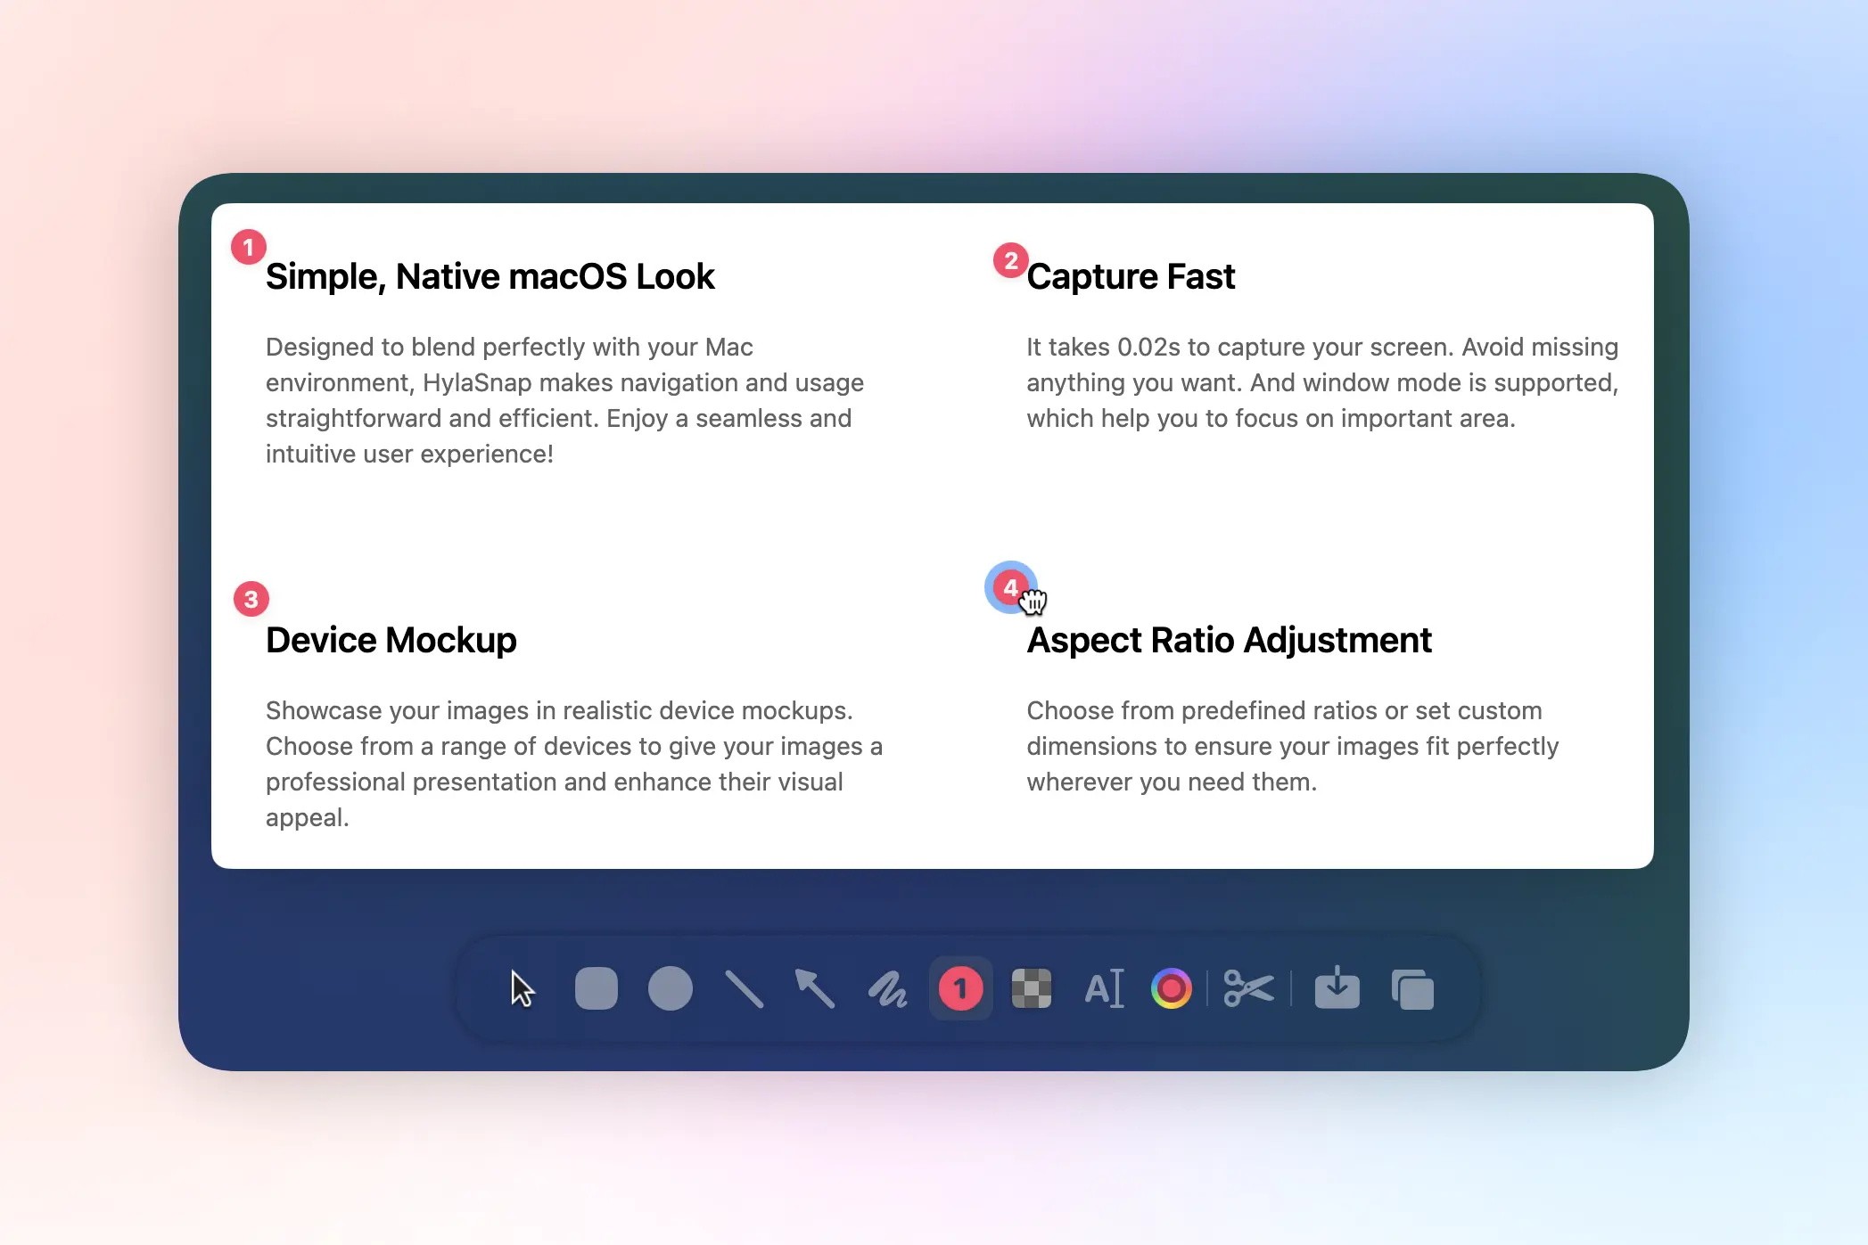Click the "Aspect Ratio Adjustment" heading

1229,640
